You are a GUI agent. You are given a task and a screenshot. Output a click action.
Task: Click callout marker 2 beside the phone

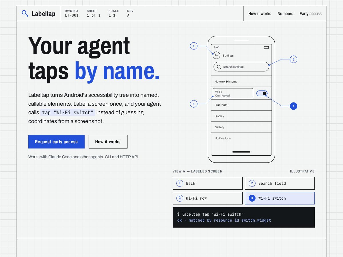click(294, 59)
